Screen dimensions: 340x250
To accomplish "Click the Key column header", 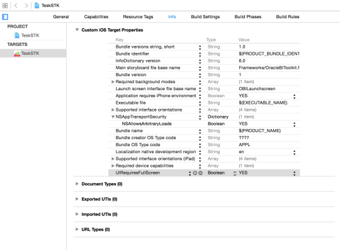I will pyautogui.click(x=120, y=40).
